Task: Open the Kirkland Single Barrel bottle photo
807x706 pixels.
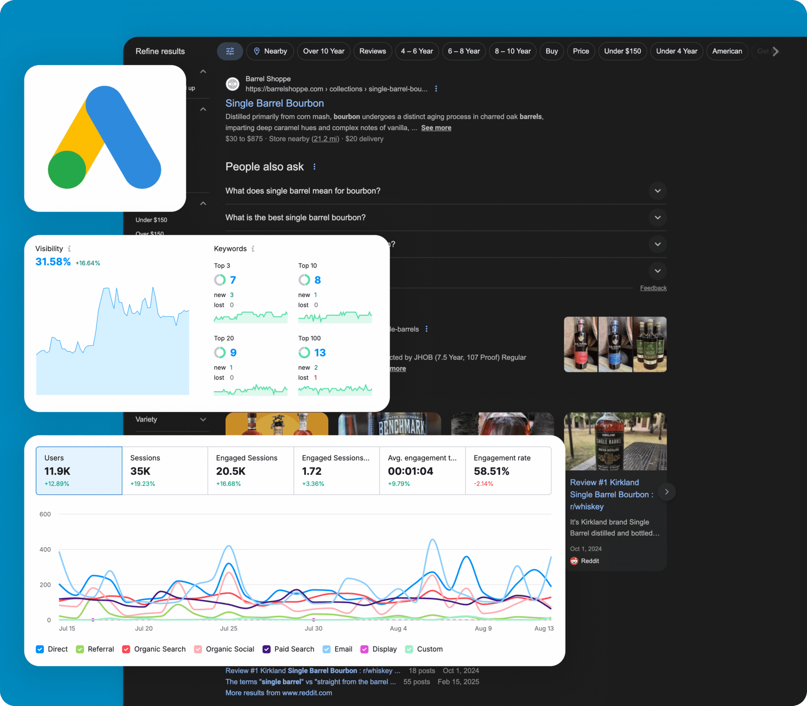Action: pyautogui.click(x=615, y=441)
